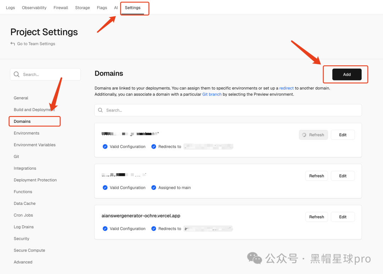Click the WeChat logo in the watermark
Image resolution: width=383 pixels, height=274 pixels.
(x=254, y=258)
